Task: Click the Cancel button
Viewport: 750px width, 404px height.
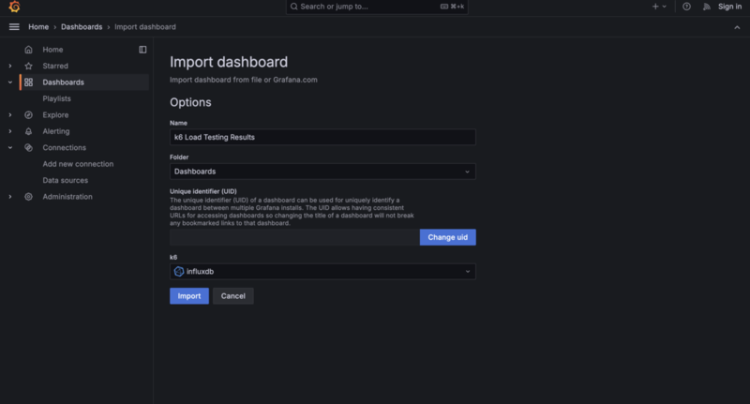Action: pos(232,296)
